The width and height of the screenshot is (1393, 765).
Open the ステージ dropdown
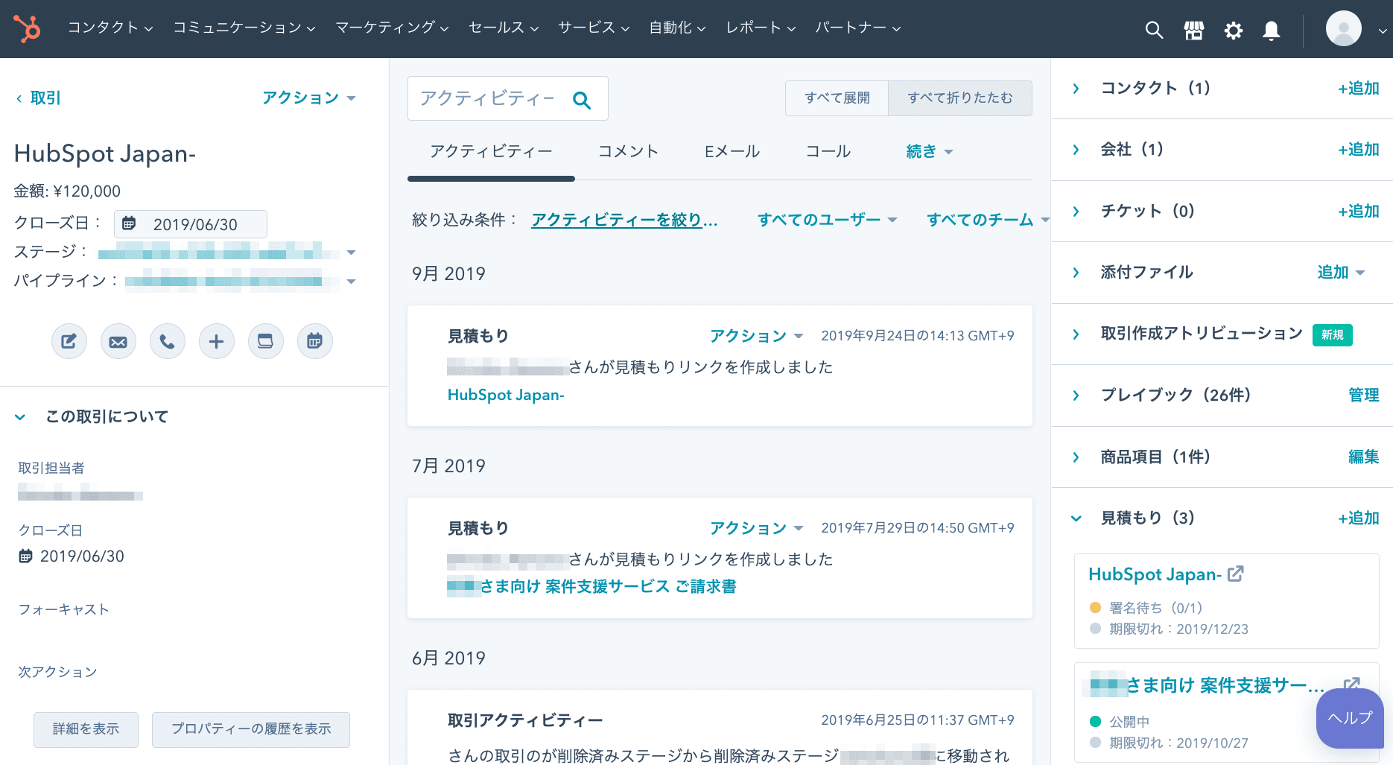pos(227,252)
